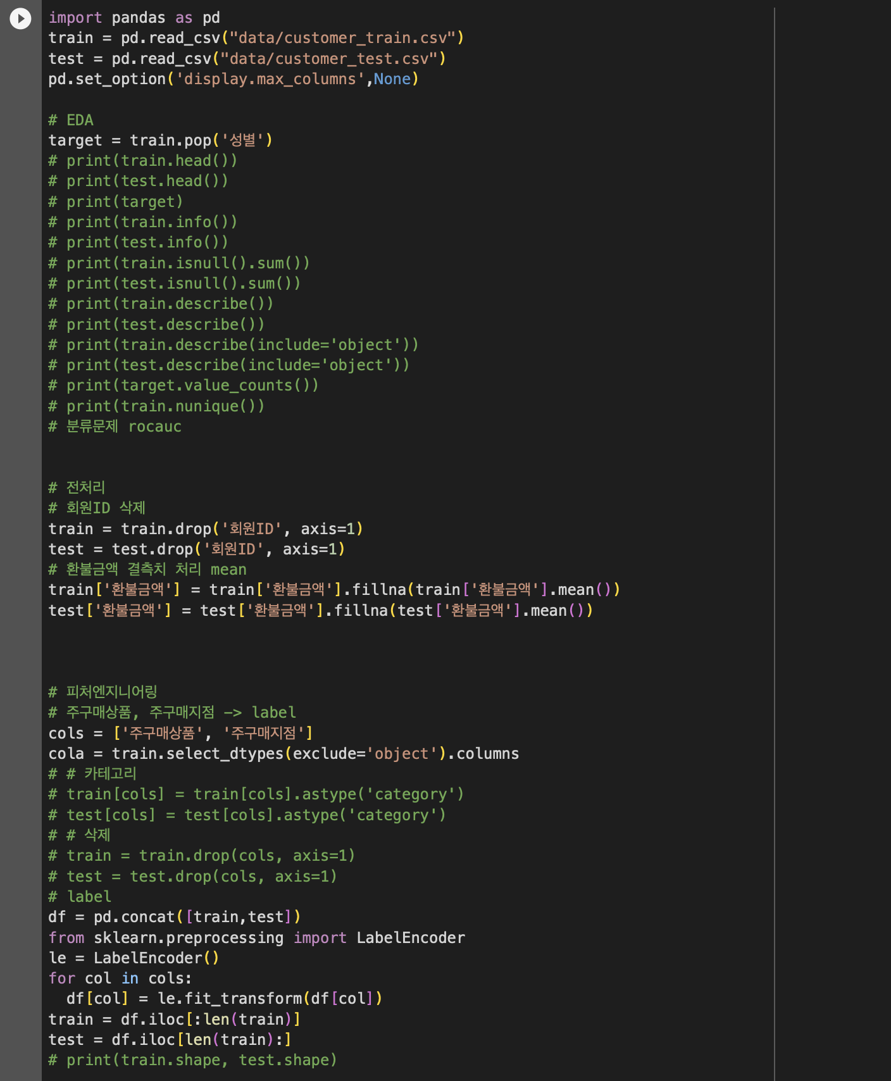Click the '# EDA' comment line

point(71,120)
